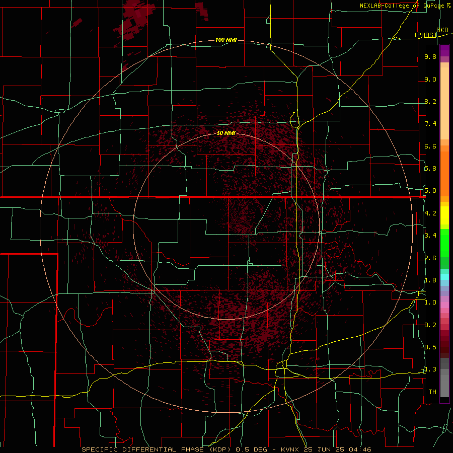Image resolution: width=453 pixels, height=453 pixels.
Task: Pick the bright green band of the color scale
Action: (x=444, y=243)
